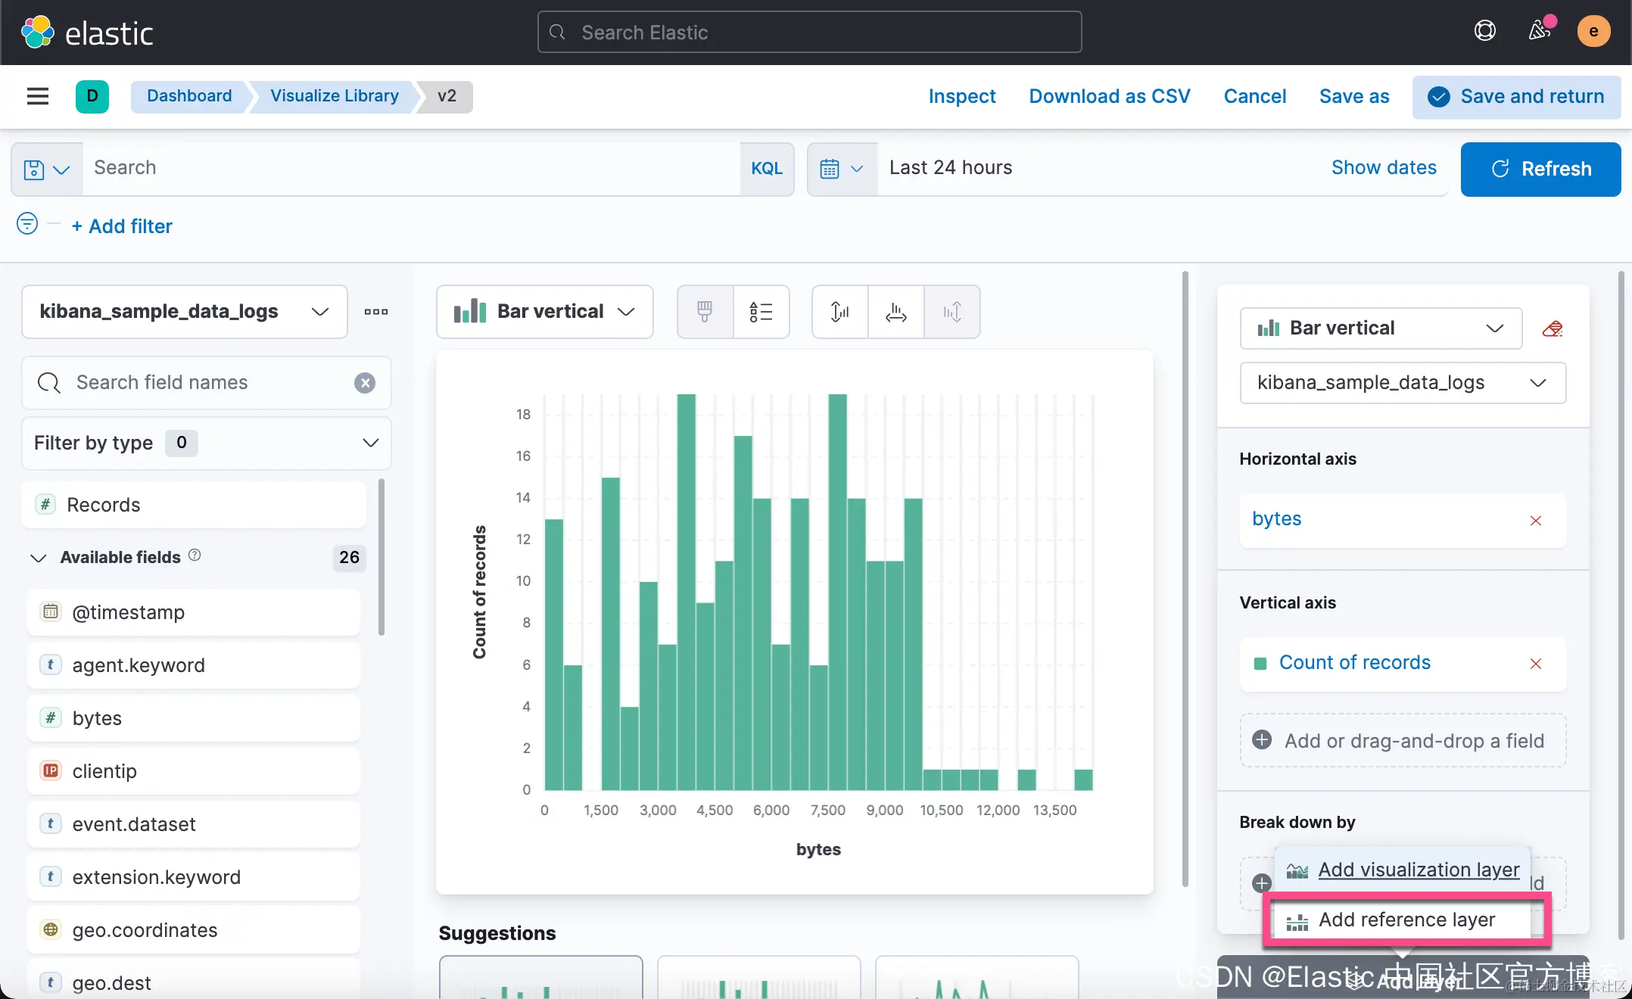This screenshot has height=999, width=1632.
Task: Collapse the Available fields section
Action: click(39, 558)
